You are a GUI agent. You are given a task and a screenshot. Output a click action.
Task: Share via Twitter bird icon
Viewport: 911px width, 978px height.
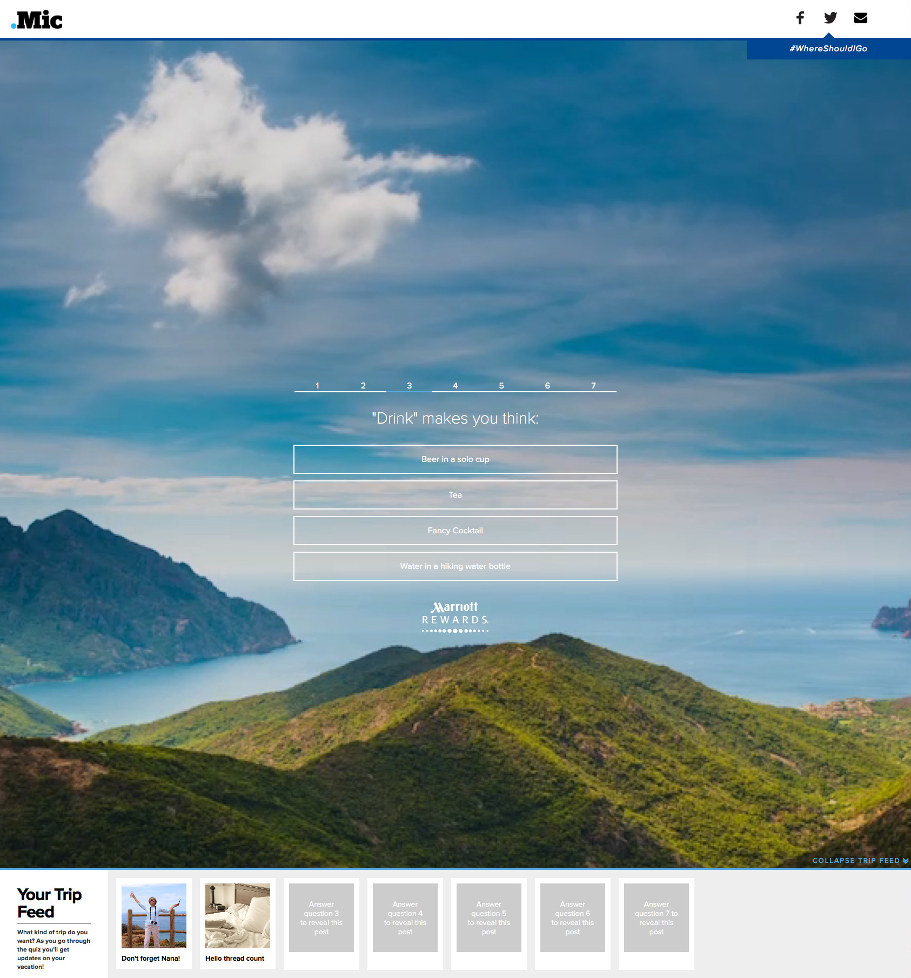(830, 18)
